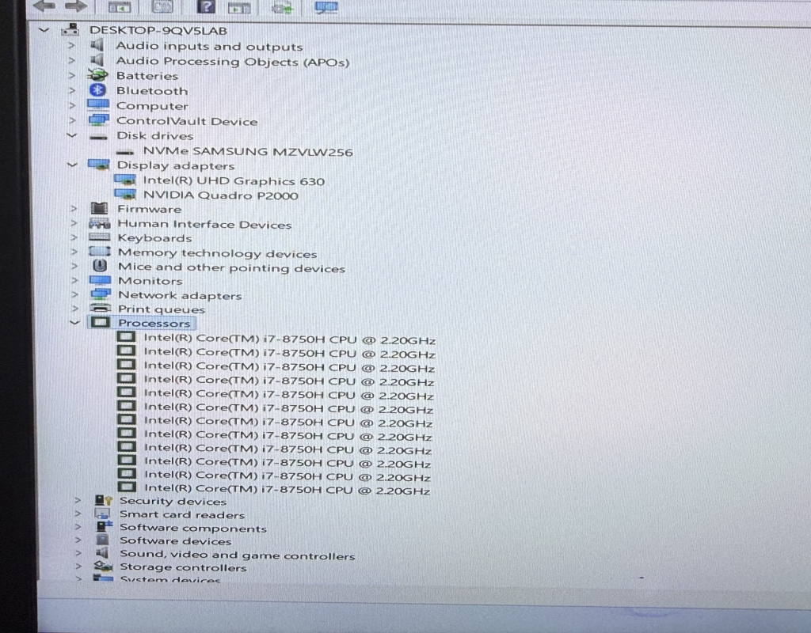Select NVIDIA Quadro P2000 adapter
This screenshot has height=633, width=811.
[220, 195]
